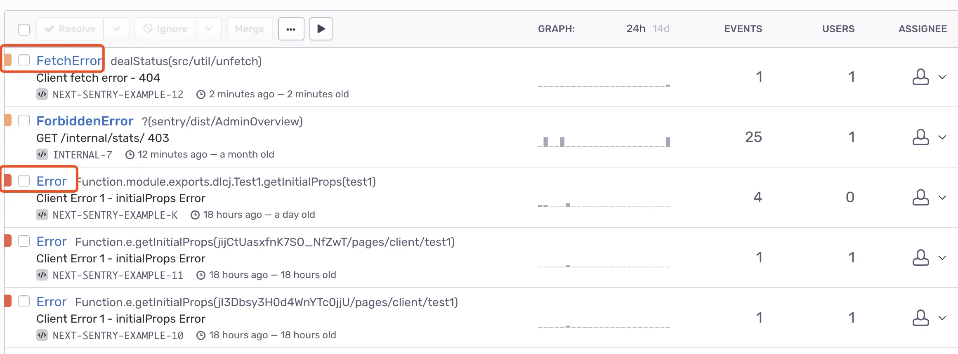Open the ForbiddenError issue link
Image resolution: width=958 pixels, height=354 pixels.
click(x=85, y=121)
